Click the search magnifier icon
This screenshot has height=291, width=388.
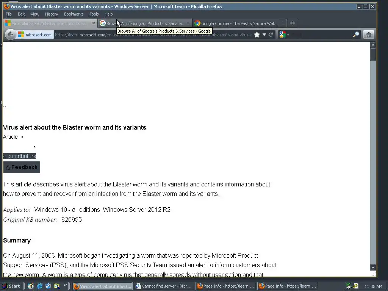pyautogui.click(x=356, y=34)
